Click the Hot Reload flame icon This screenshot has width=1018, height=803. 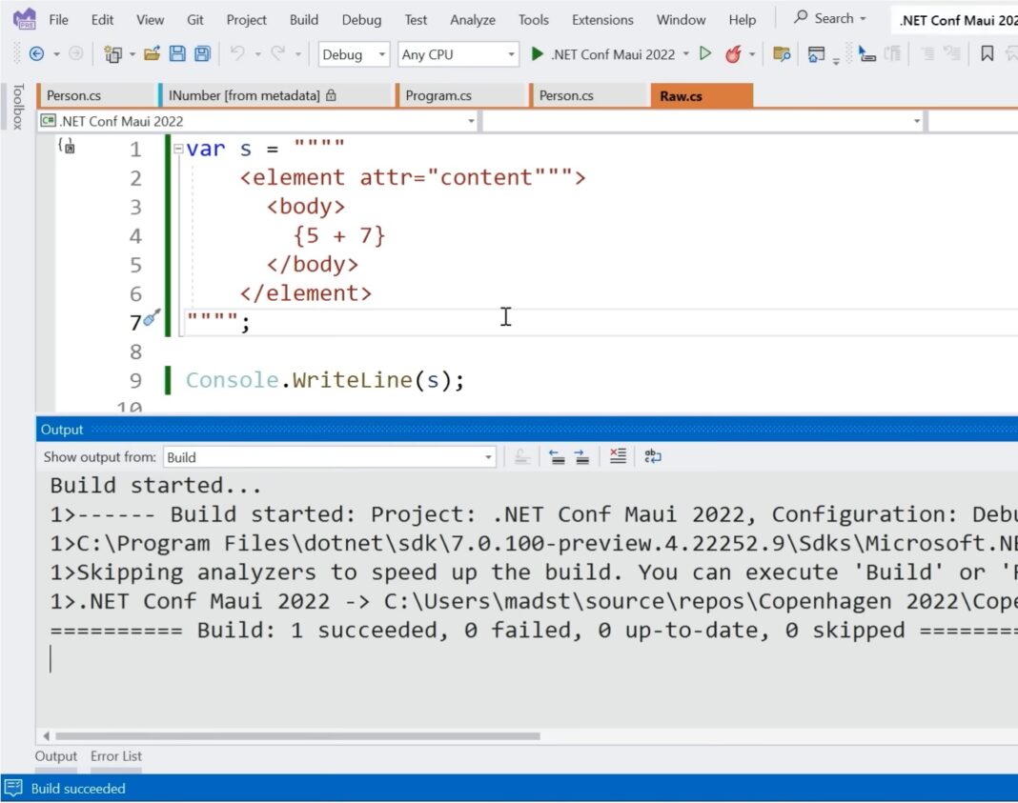(x=732, y=54)
